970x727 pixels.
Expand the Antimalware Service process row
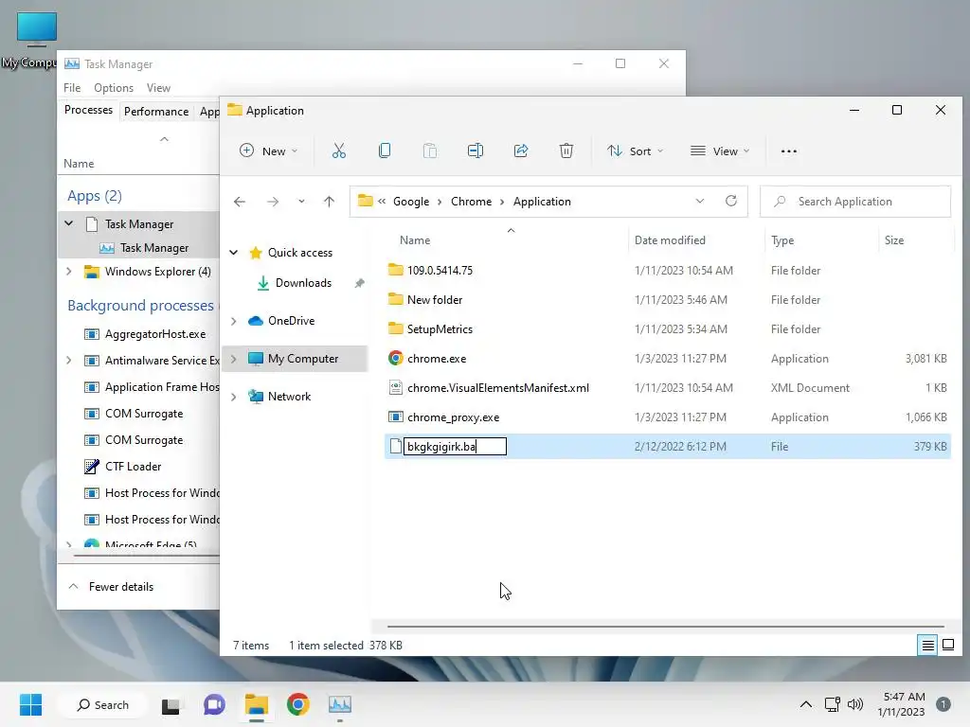coord(68,361)
